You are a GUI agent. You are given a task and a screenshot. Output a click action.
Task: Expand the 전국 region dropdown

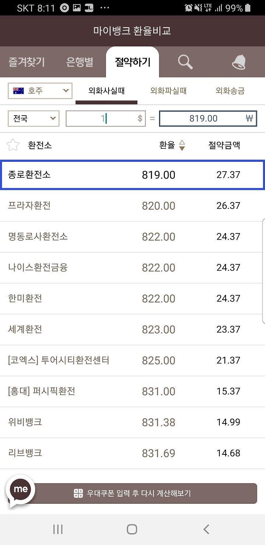click(33, 119)
